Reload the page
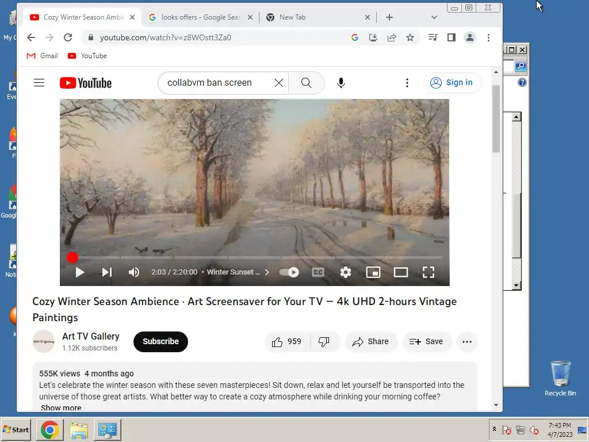 68,37
